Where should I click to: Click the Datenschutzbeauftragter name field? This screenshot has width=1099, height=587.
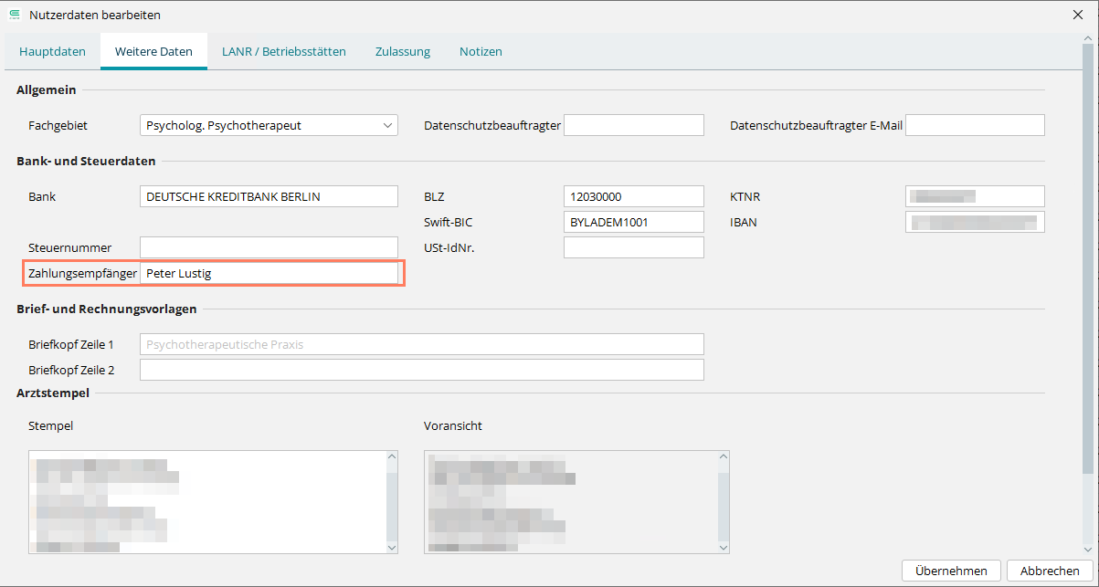coord(634,125)
